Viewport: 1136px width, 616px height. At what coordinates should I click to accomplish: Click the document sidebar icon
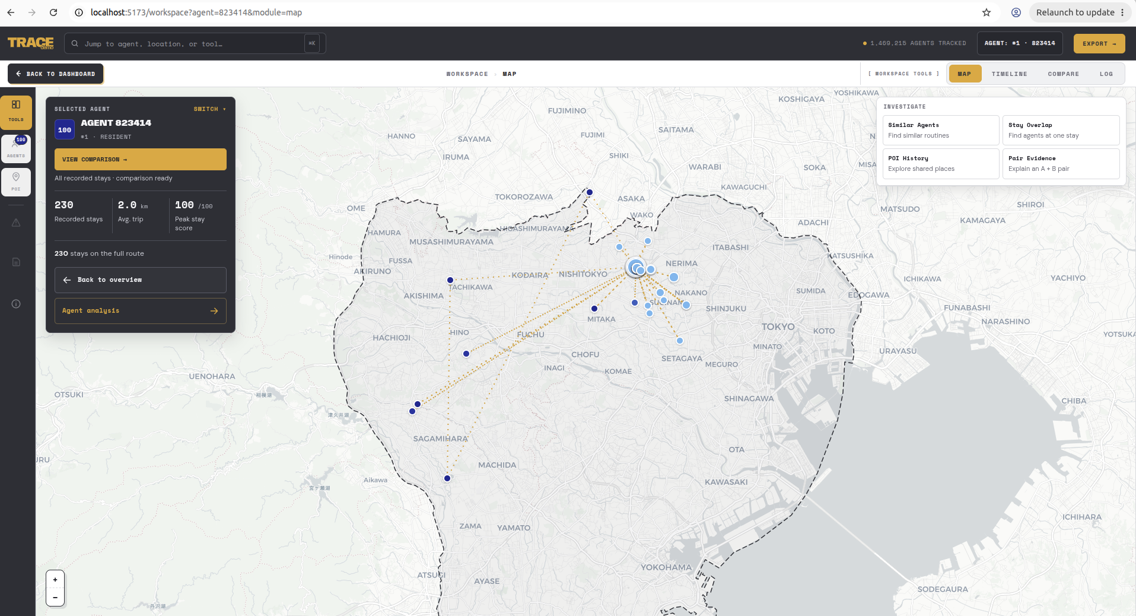[x=16, y=262]
